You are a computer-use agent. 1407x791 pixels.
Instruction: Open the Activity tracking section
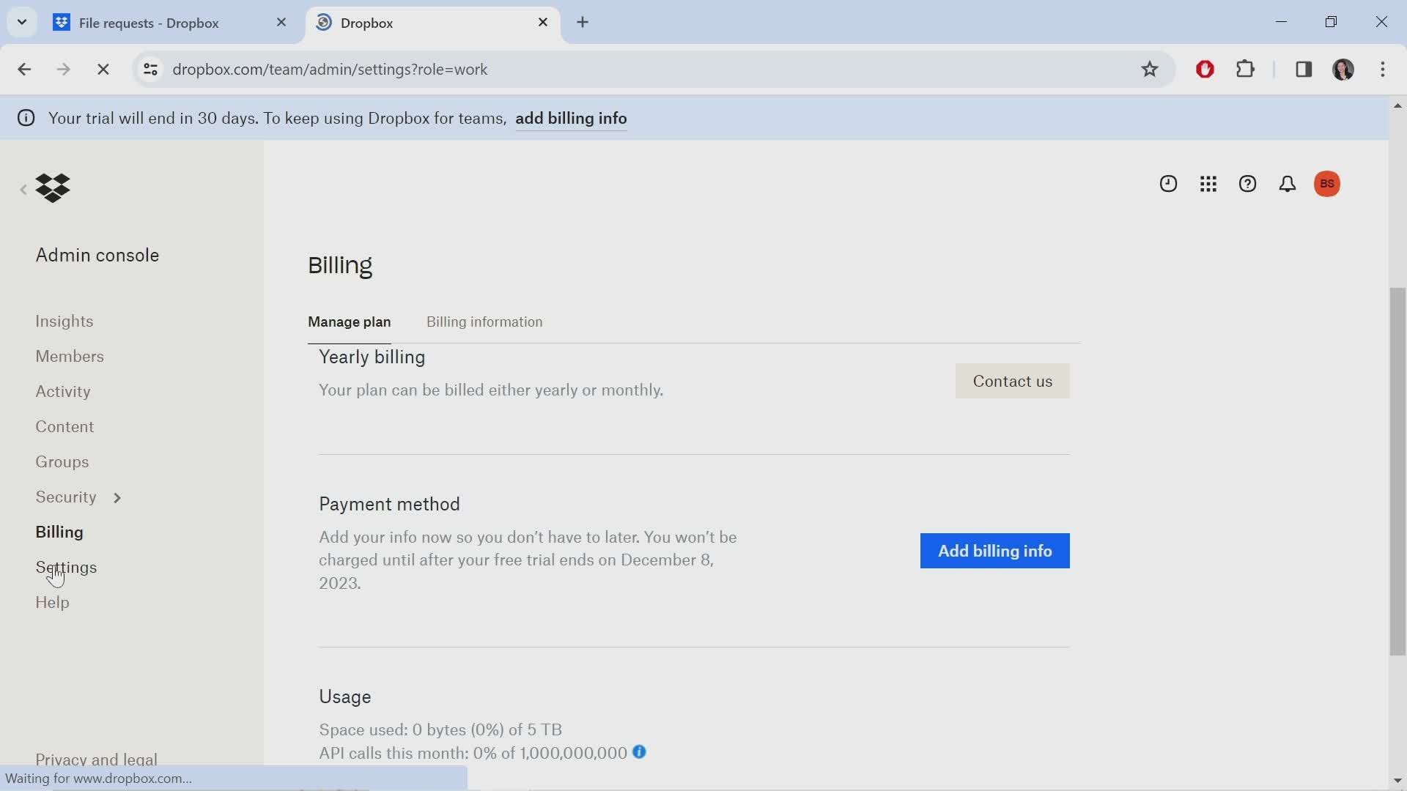tap(63, 391)
